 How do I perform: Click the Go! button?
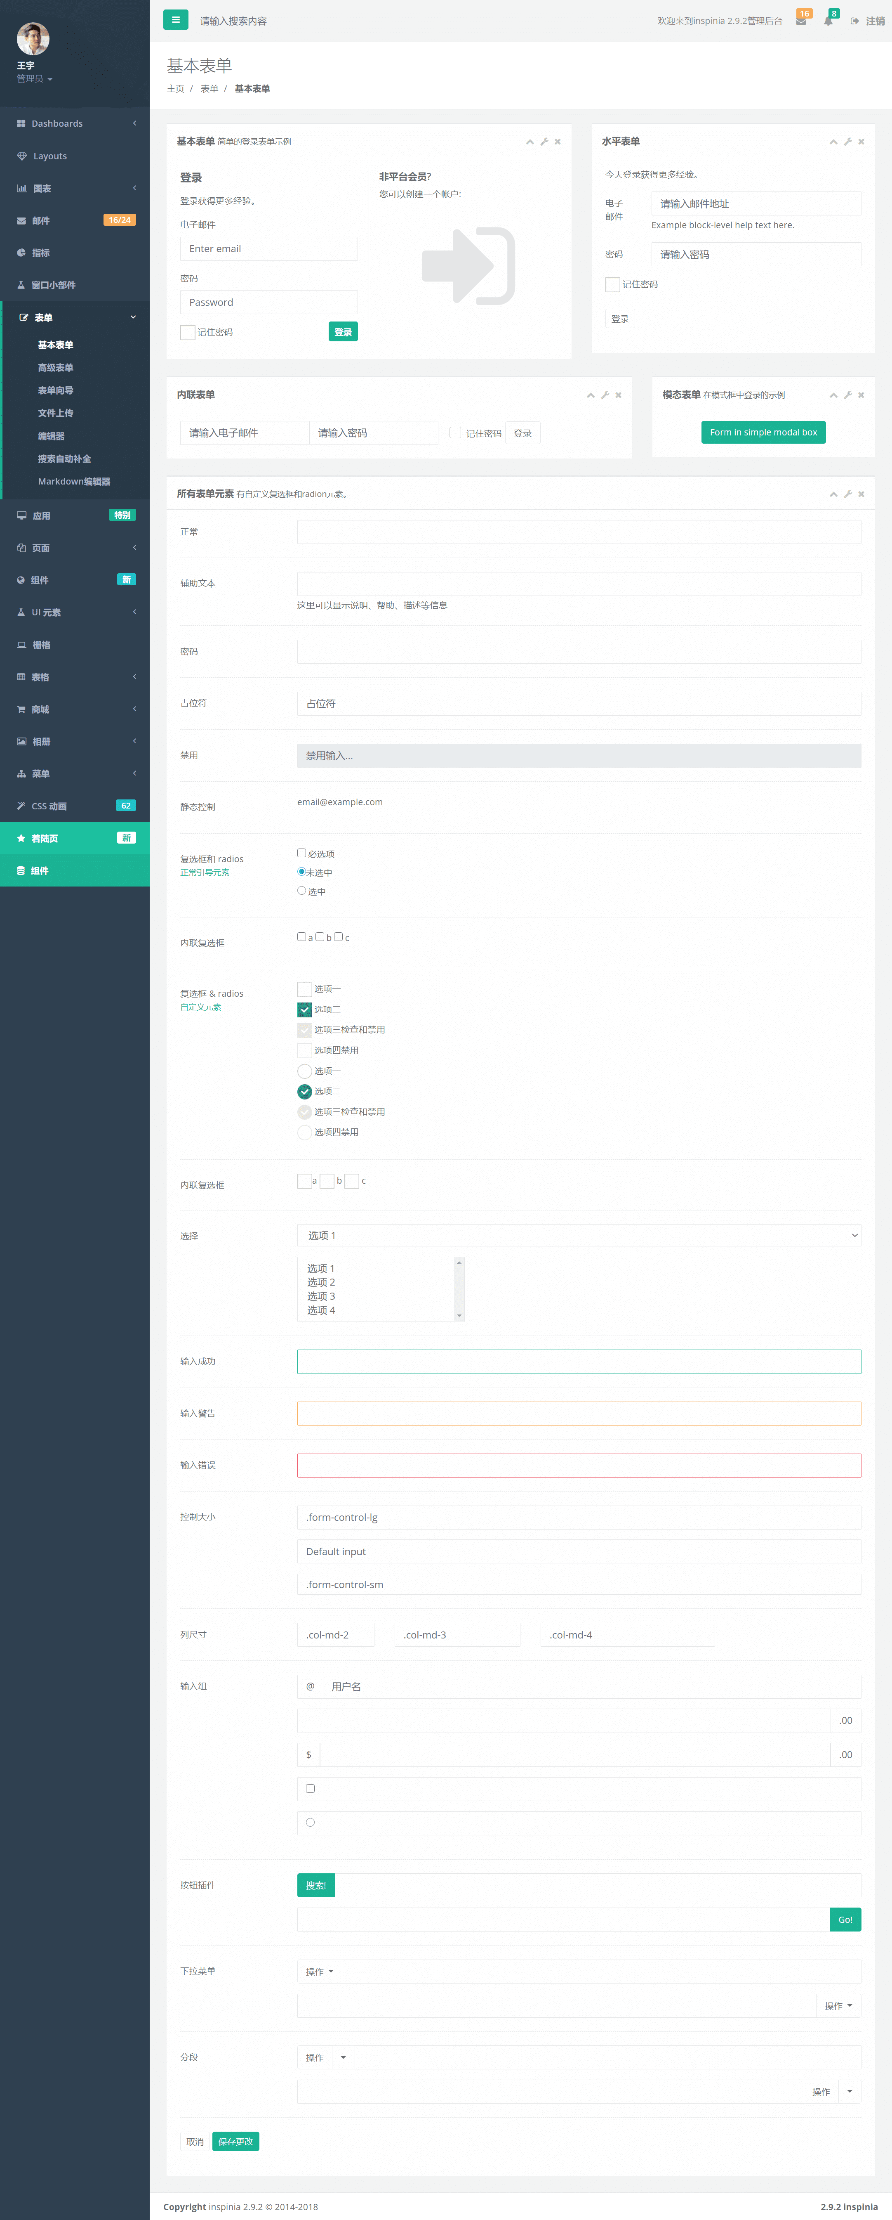pos(845,1920)
